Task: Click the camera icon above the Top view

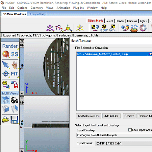Action: click(x=22, y=40)
